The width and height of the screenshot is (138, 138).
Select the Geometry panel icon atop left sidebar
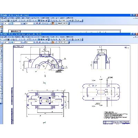coord(1,46)
